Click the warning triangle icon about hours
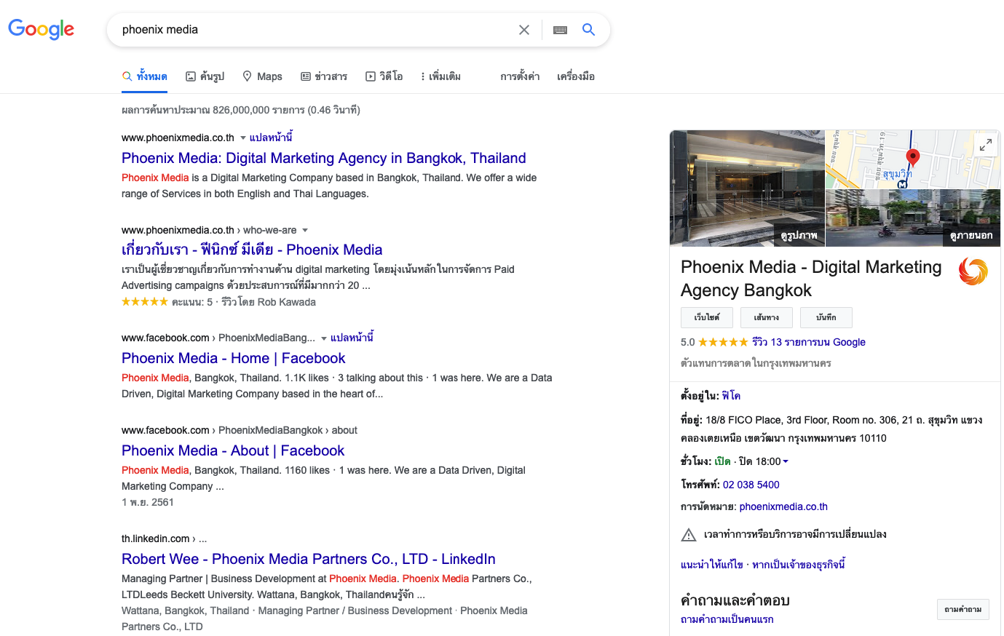Image resolution: width=1004 pixels, height=636 pixels. 689,535
